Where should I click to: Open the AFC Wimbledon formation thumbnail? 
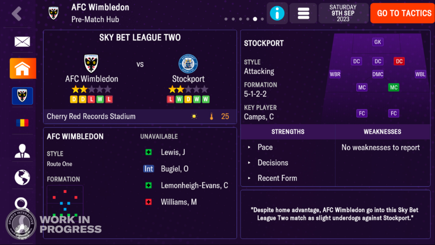coord(65,202)
